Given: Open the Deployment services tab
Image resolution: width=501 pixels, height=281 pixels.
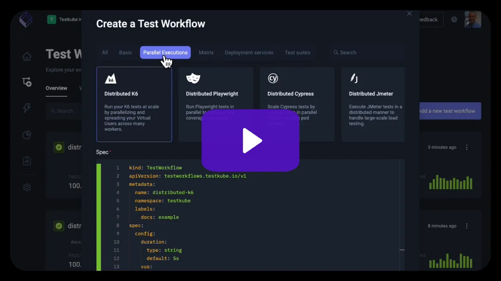Looking at the screenshot, I should pyautogui.click(x=249, y=52).
